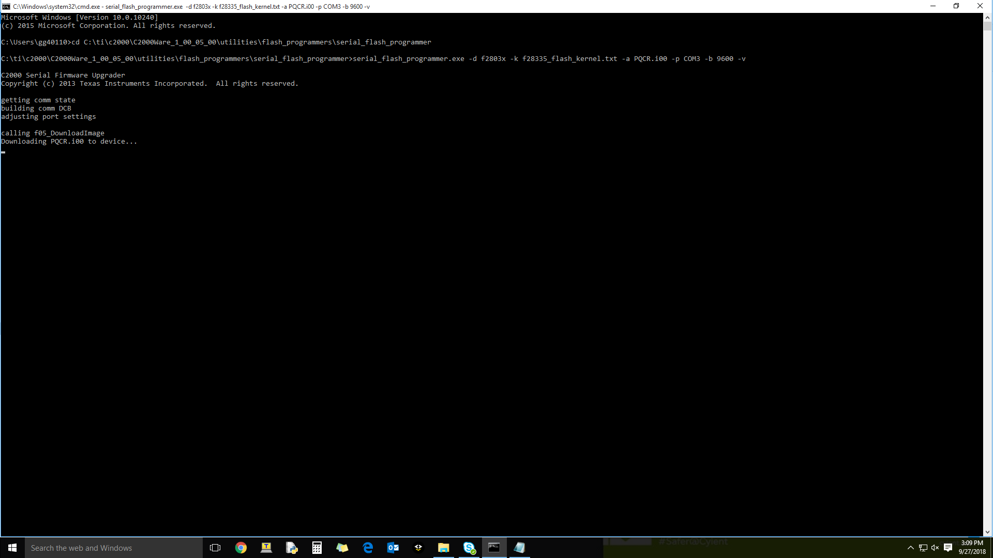Click the cmd.exe taskbar icon
The height and width of the screenshot is (558, 993).
(x=494, y=548)
